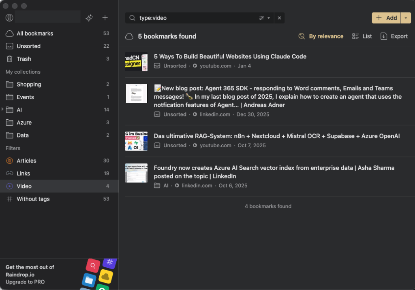Click the search magnifier icon
Viewport: 415px width, 290px height.
click(132, 18)
